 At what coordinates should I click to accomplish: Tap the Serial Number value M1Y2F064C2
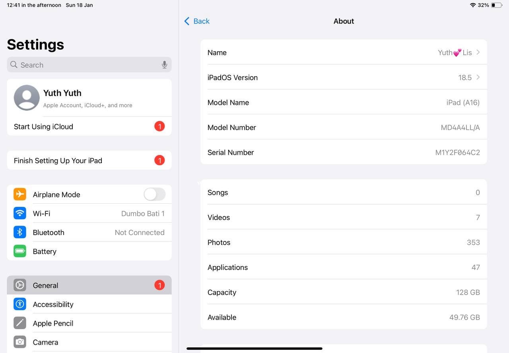point(457,152)
